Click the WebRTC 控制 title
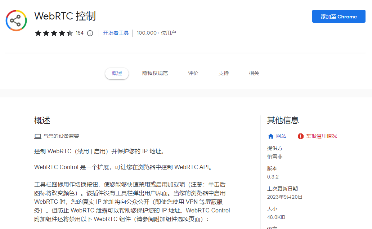Image resolution: width=372 pixels, height=229 pixels. click(65, 16)
